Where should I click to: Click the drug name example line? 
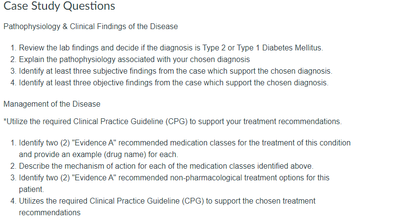point(98,154)
